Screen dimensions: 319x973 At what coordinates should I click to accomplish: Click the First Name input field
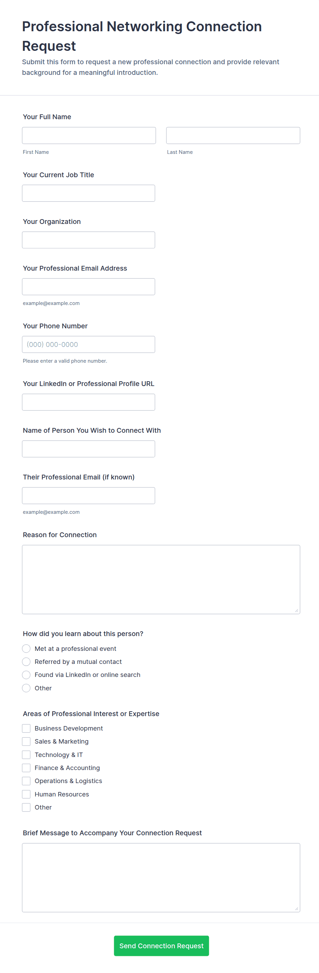[x=88, y=136]
